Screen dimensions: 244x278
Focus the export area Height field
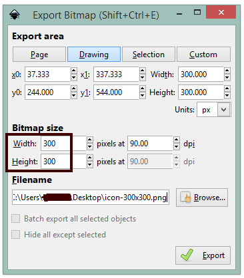click(x=201, y=92)
